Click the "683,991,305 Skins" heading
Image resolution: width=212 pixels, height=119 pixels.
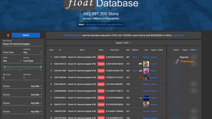coord(101,14)
